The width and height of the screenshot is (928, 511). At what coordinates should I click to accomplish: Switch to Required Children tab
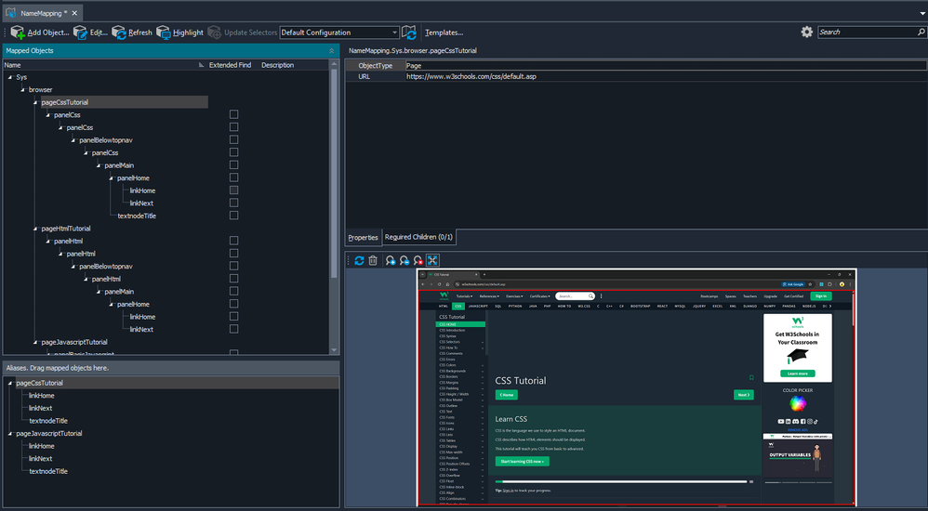(418, 238)
